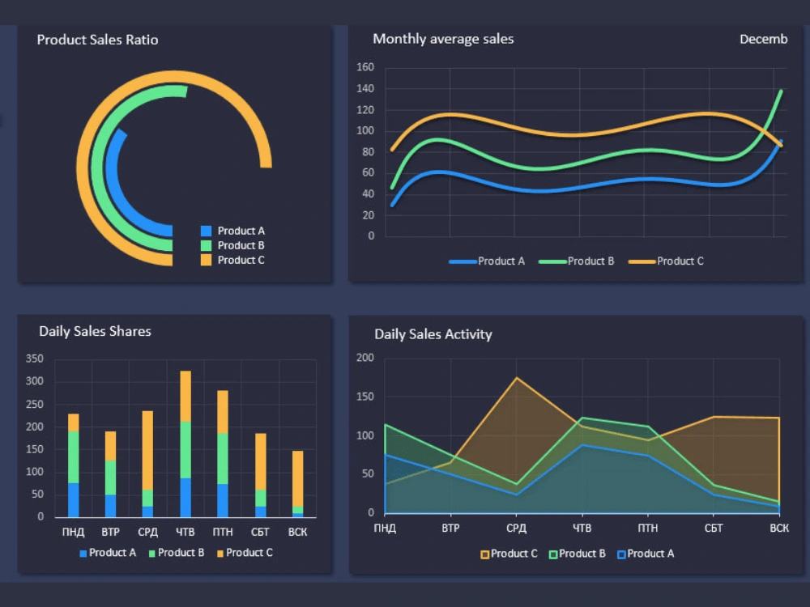
Task: Expand the Product Sales Ratio chart options
Action: 96,40
